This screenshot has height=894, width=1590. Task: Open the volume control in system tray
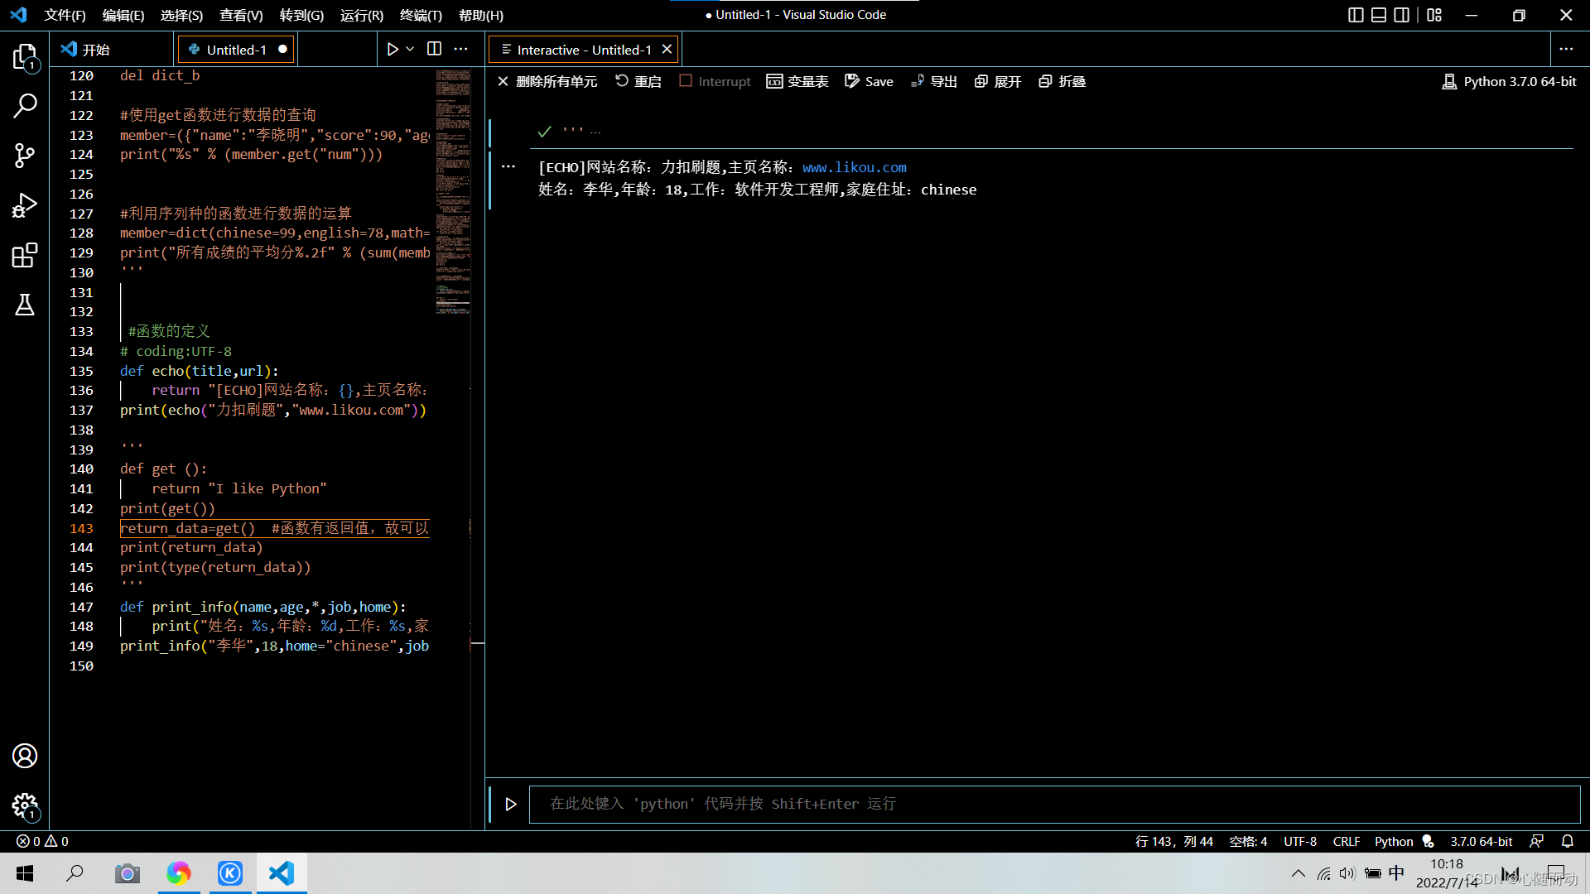(x=1347, y=873)
